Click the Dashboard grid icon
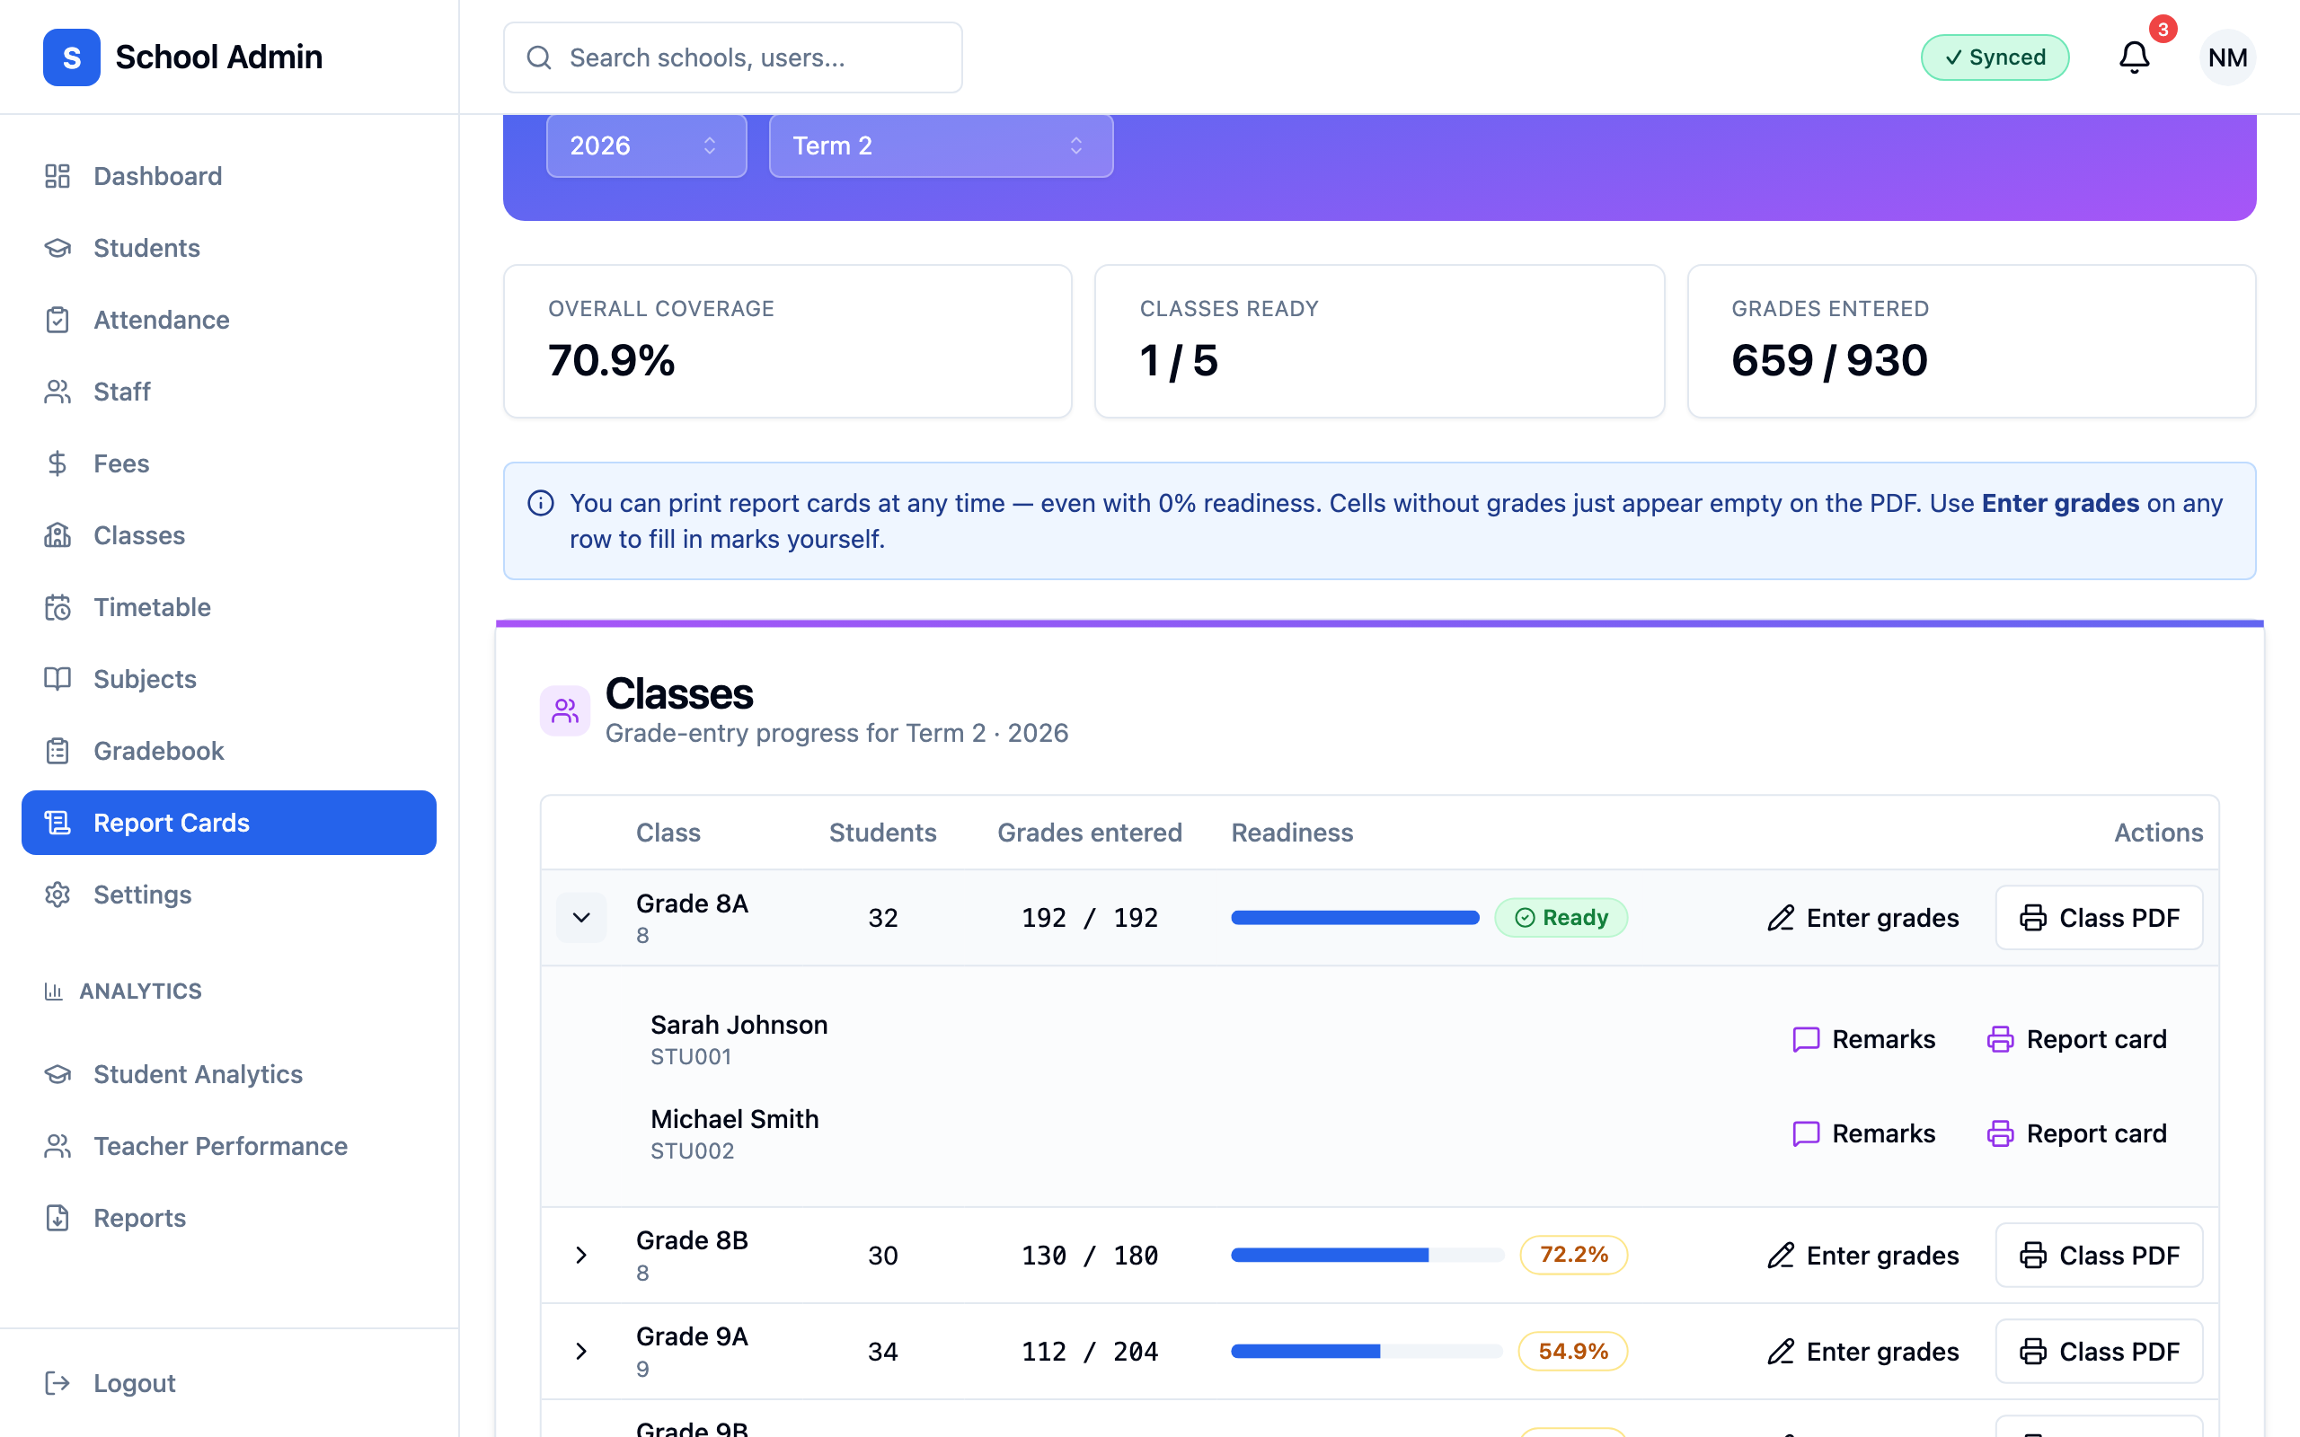2300x1437 pixels. [57, 176]
